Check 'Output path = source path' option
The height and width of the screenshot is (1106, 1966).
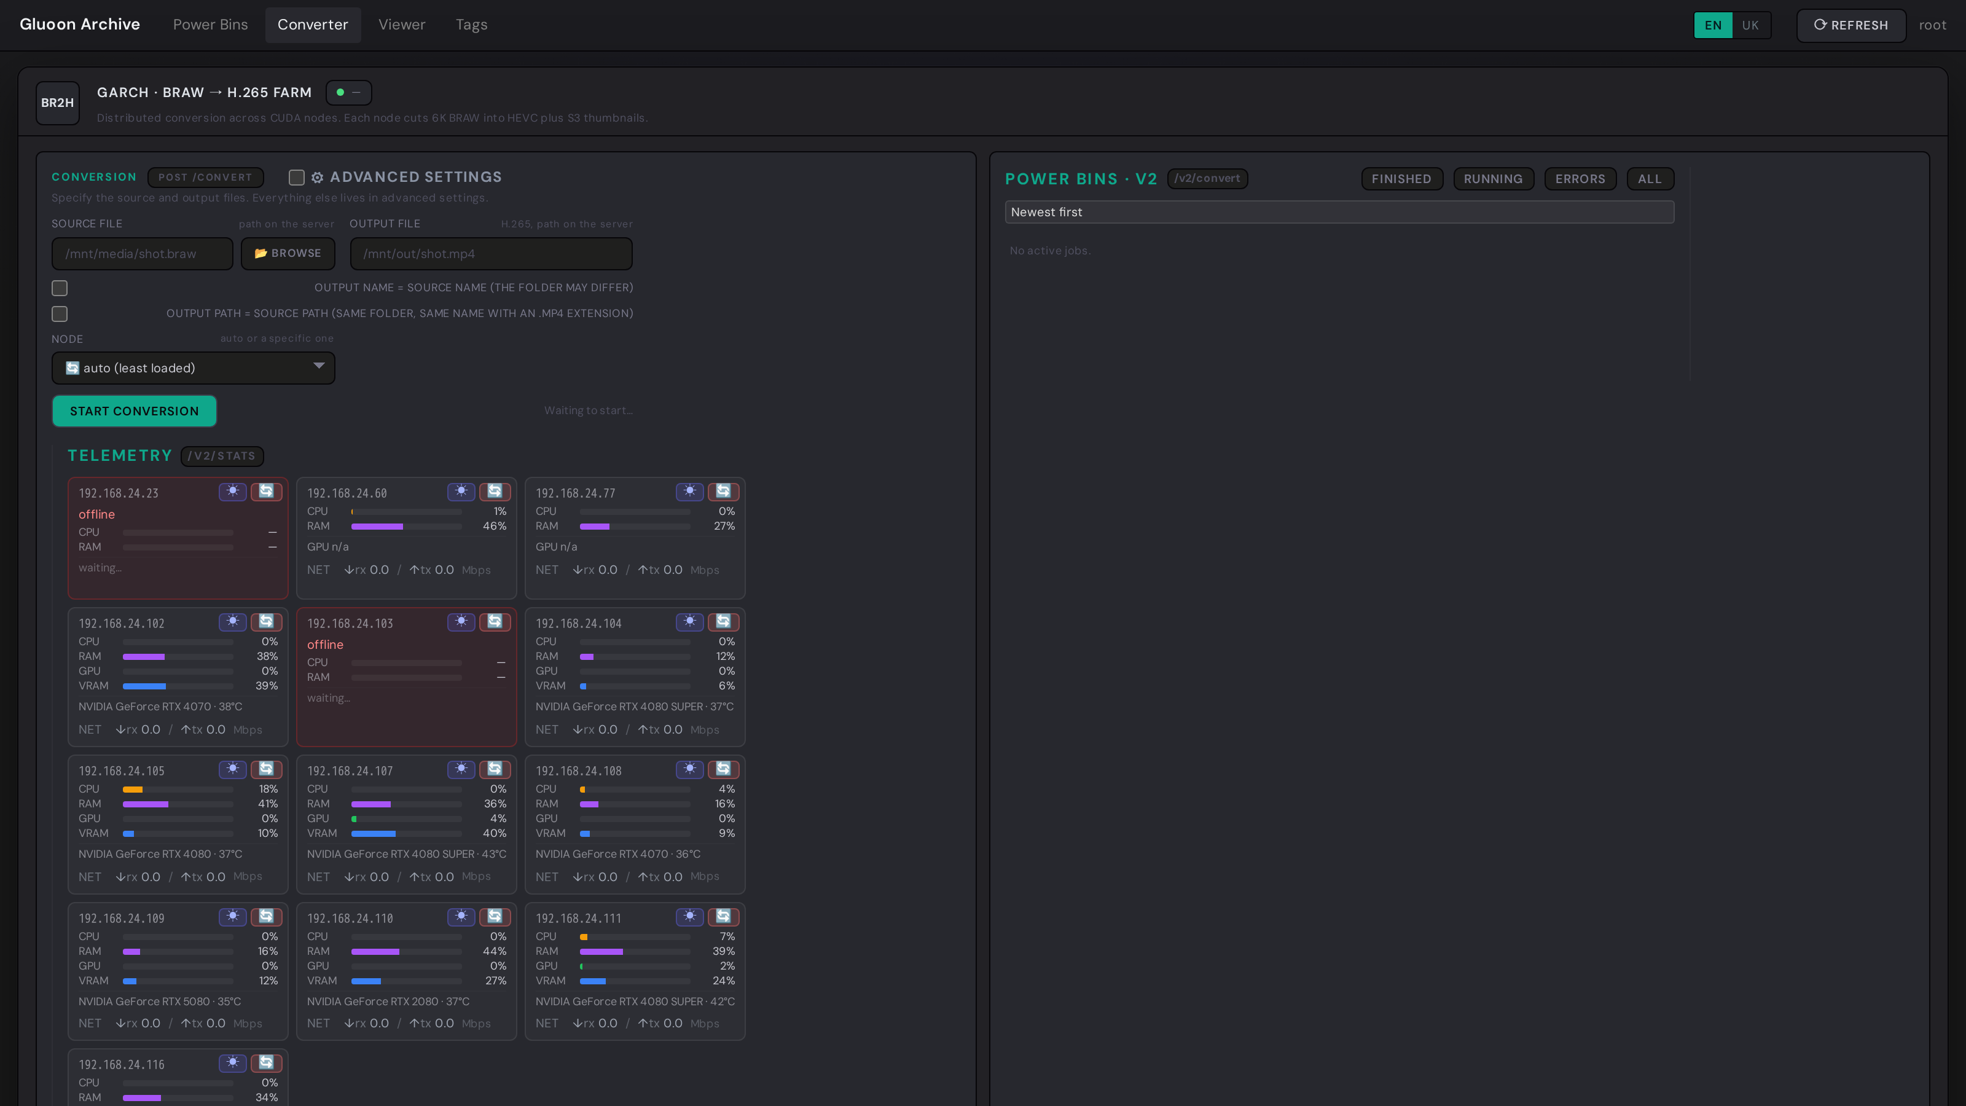[60, 314]
